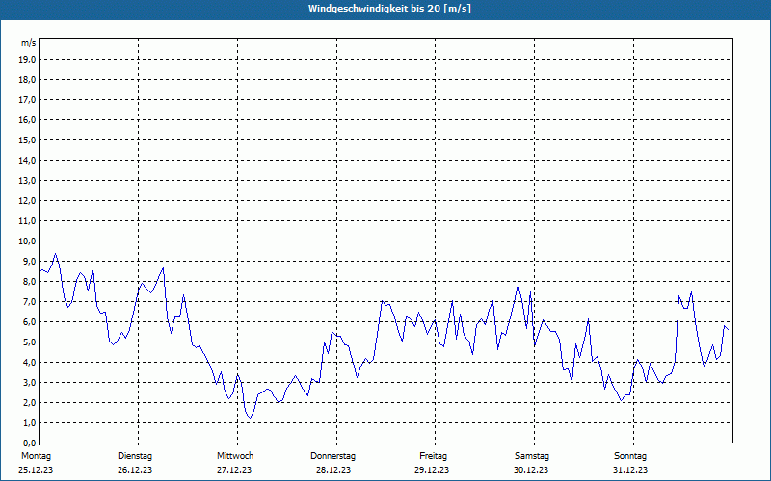Click the 2,0 y-axis value
Screen dimensions: 771x481
[x=29, y=402]
